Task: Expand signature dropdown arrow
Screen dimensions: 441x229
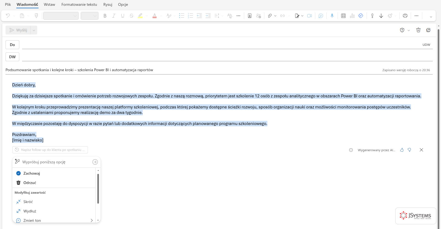Action: point(302,16)
